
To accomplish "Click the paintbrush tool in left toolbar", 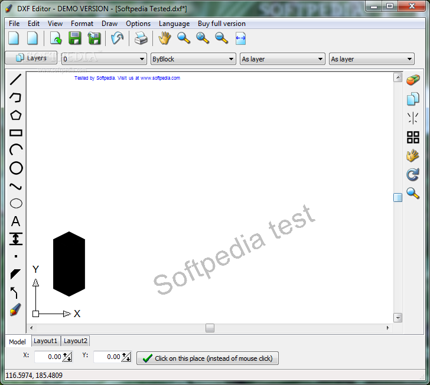I will [15, 309].
